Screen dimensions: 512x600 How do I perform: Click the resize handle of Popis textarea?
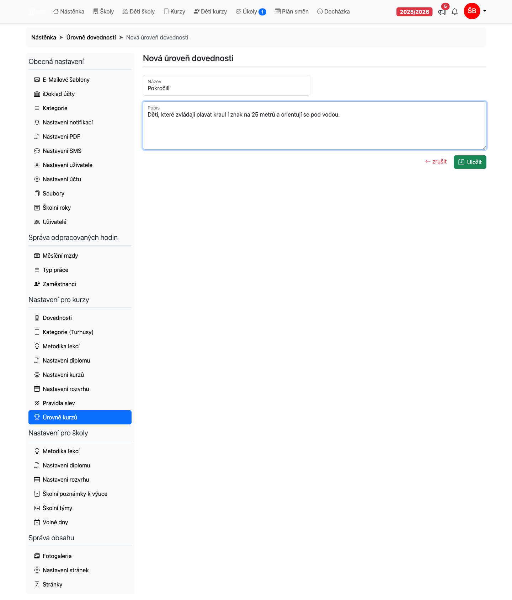[x=484, y=147]
